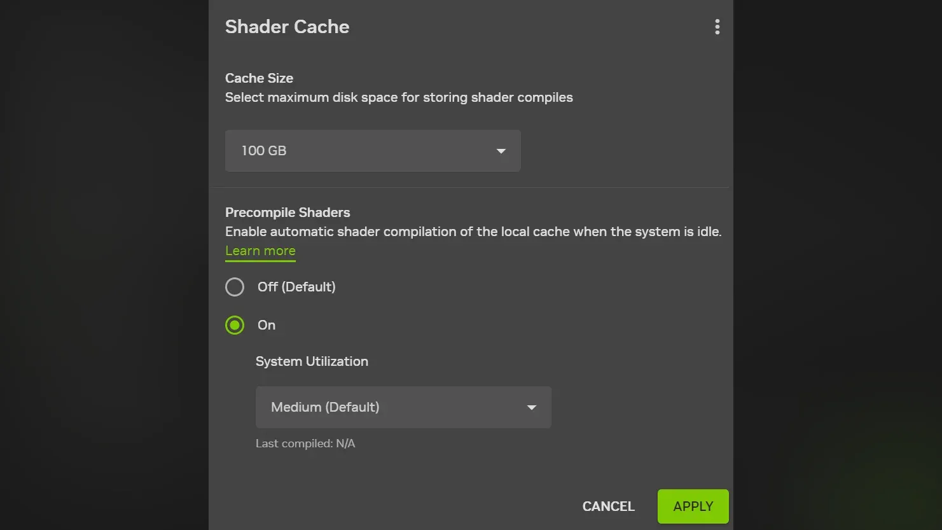Screen dimensions: 942x530
Task: Select the On radio button circle
Action: click(x=235, y=325)
